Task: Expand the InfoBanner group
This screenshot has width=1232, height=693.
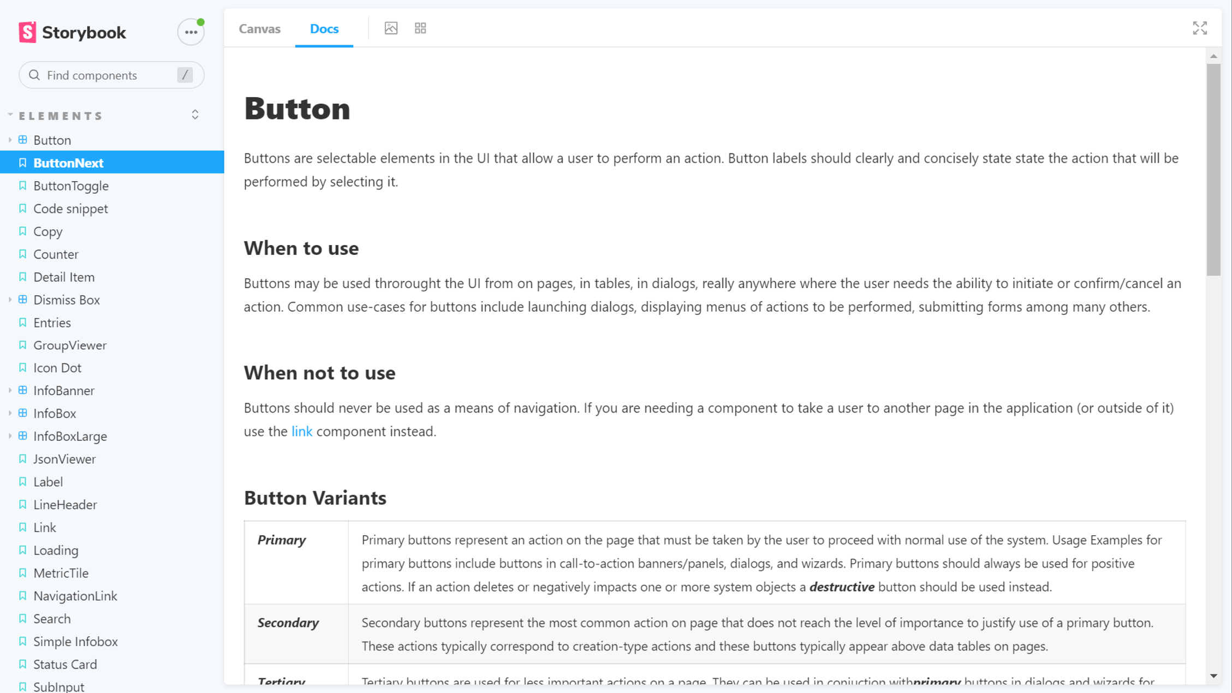Action: tap(10, 390)
